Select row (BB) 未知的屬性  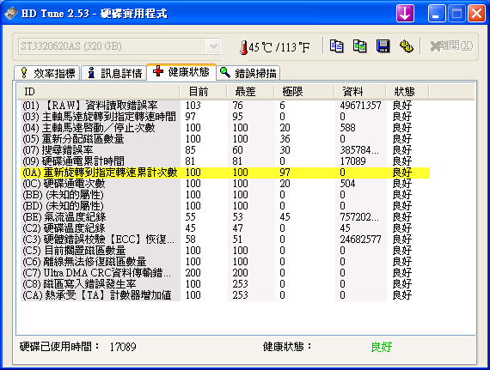(x=225, y=195)
